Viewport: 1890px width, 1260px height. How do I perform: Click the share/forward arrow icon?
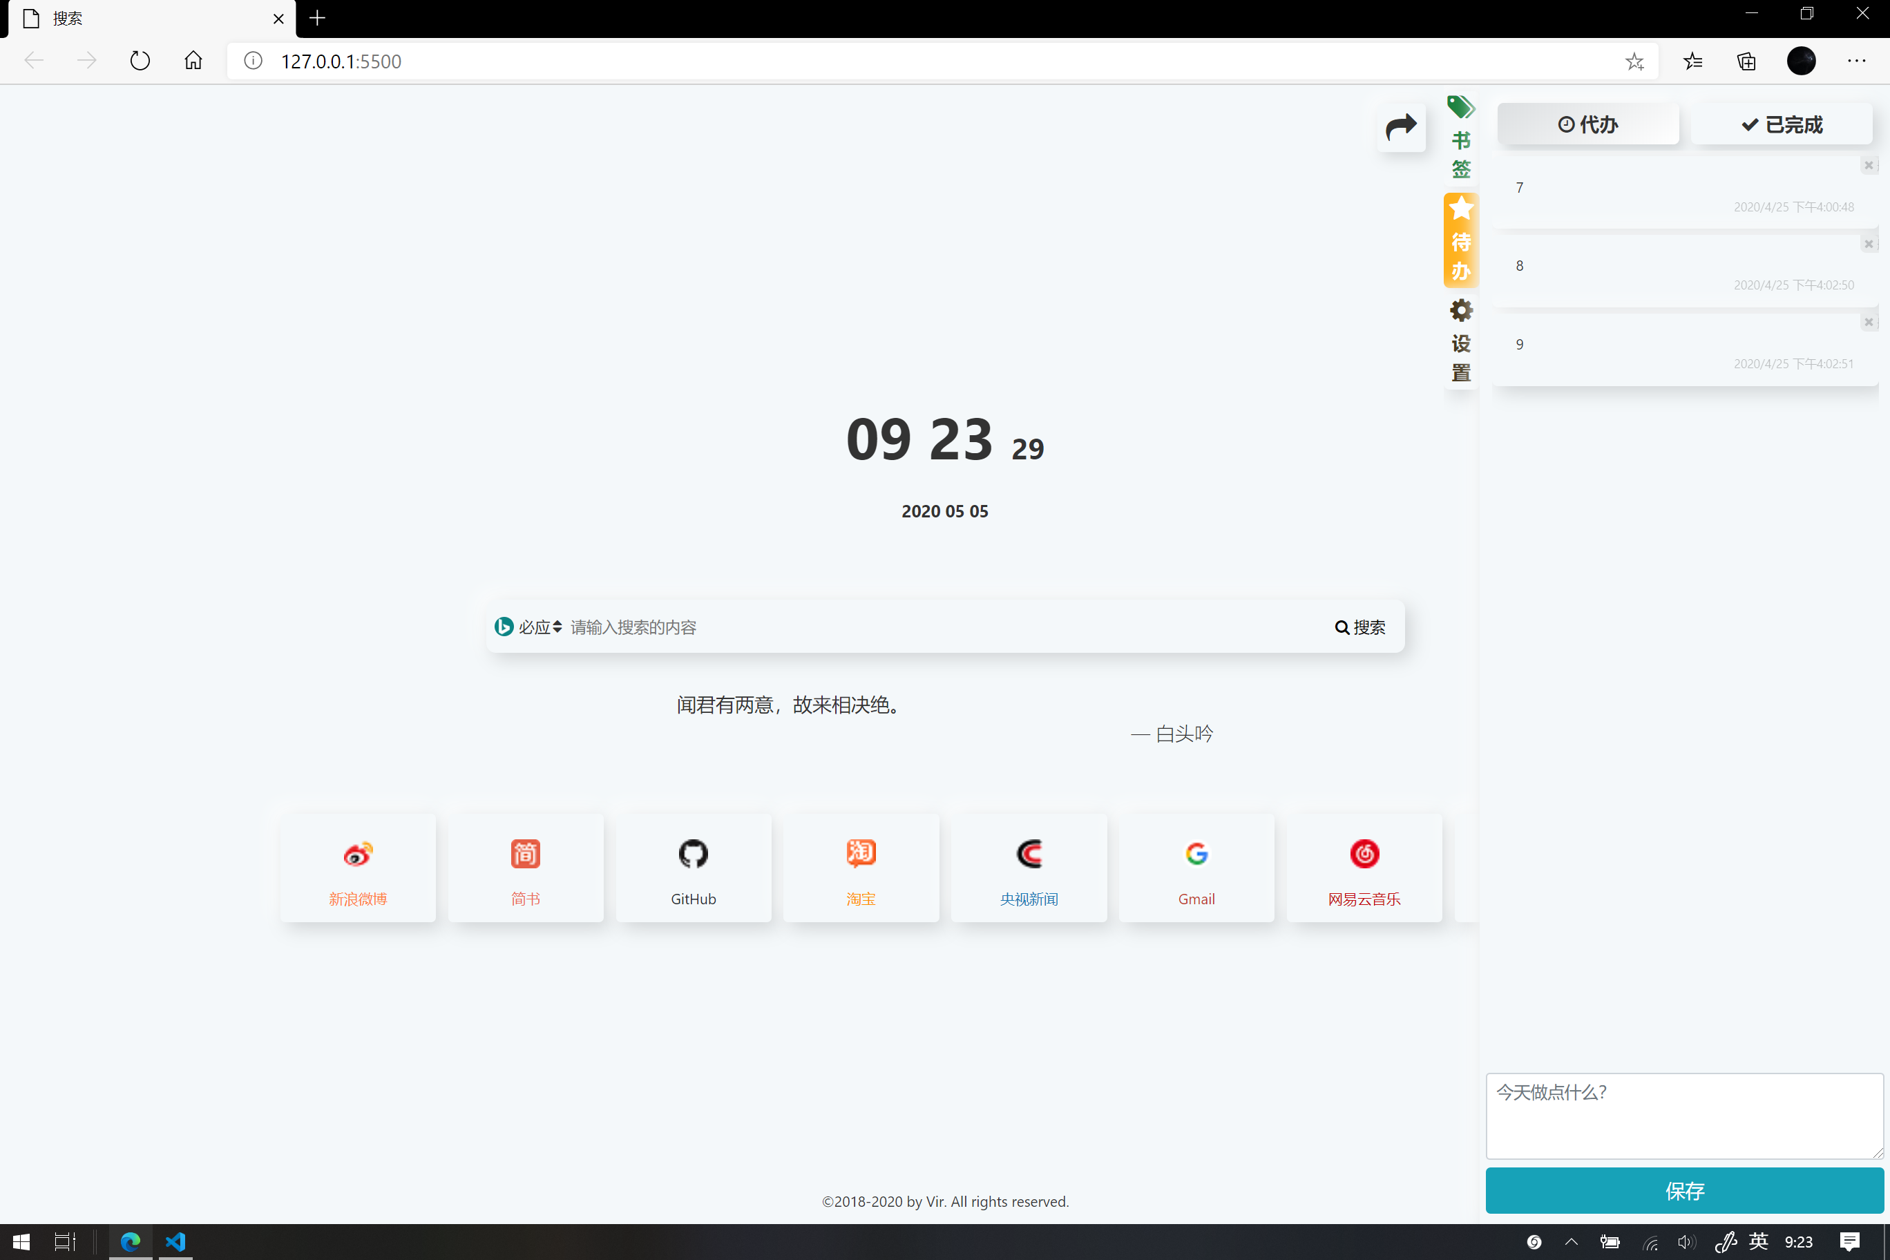coord(1402,125)
